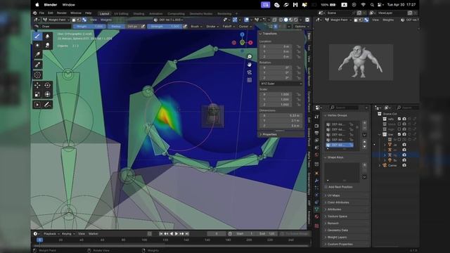Select the Scale tool
Viewport: 450px width, 253px height.
coord(37,94)
